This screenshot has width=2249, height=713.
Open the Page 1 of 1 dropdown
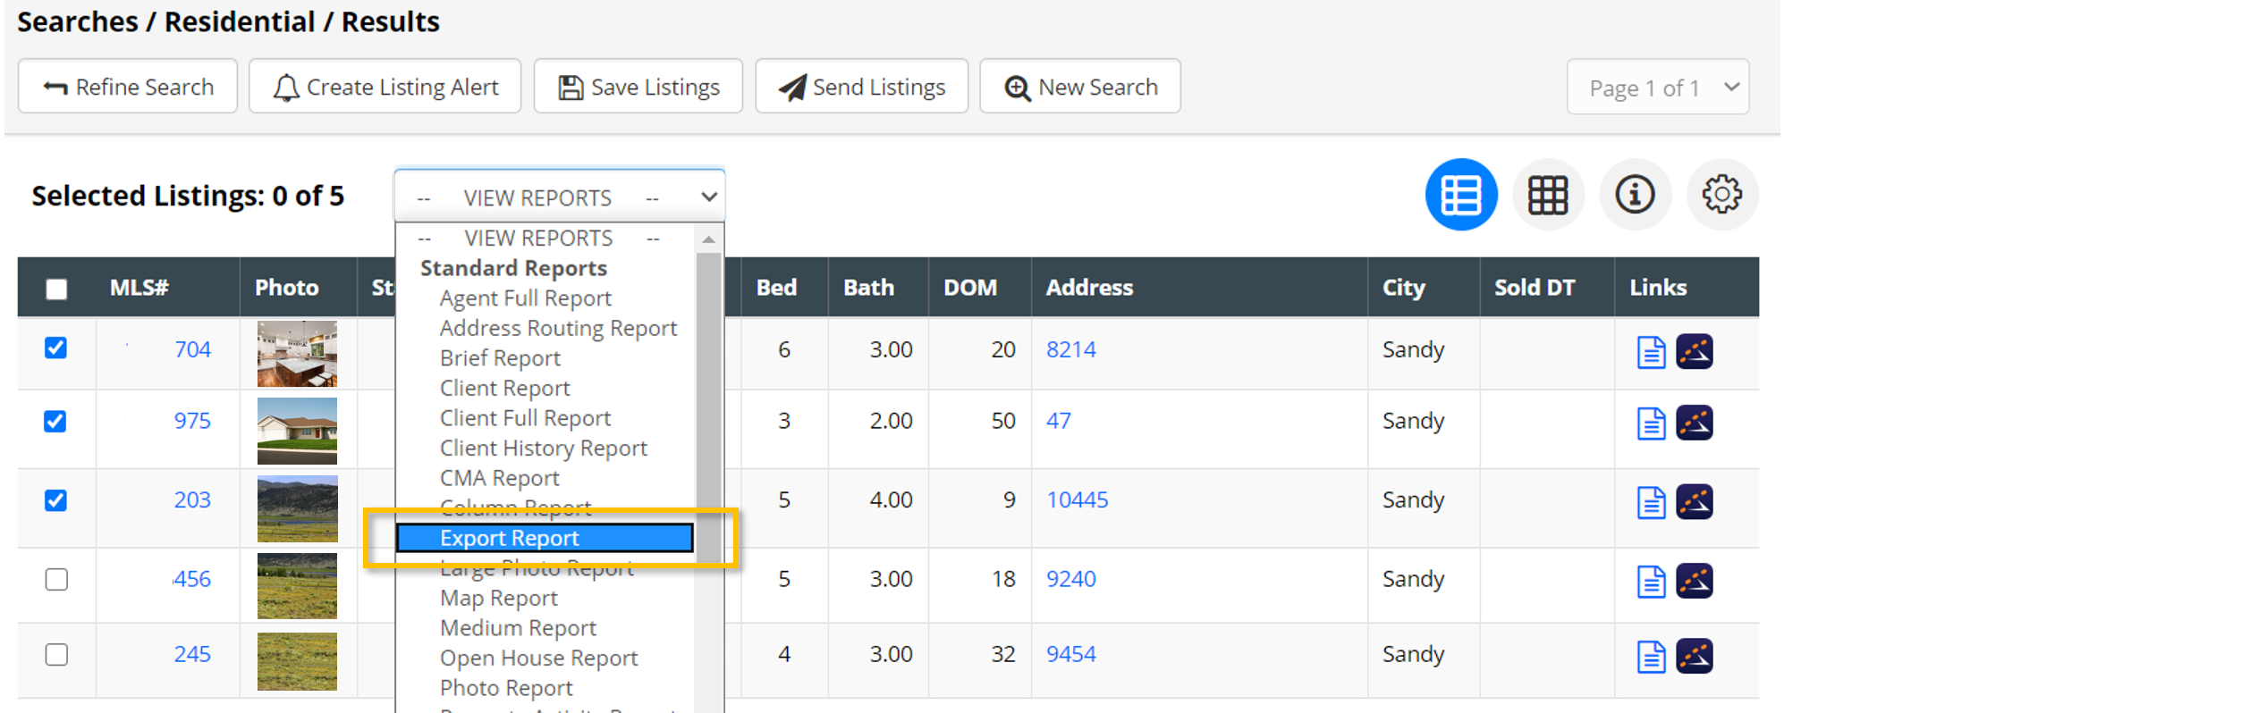[x=1658, y=88]
